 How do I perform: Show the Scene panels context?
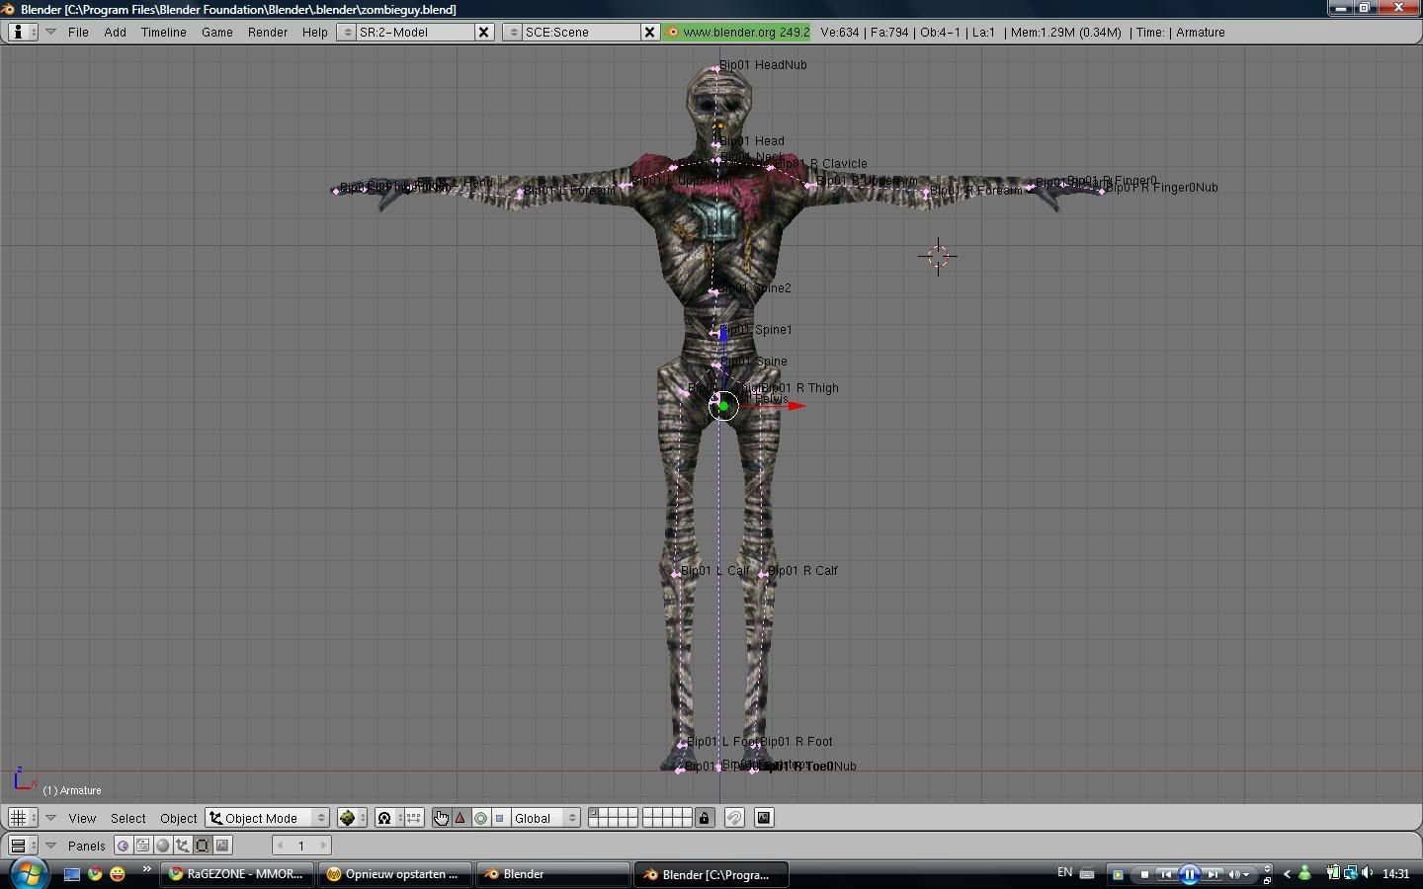pyautogui.click(x=222, y=846)
